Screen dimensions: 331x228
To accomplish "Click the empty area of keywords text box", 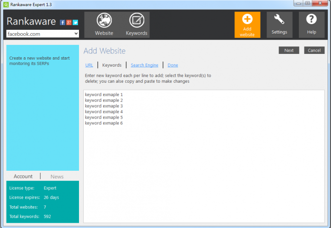I will tap(204, 173).
